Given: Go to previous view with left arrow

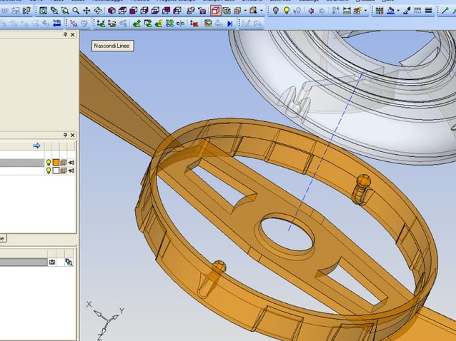Looking at the screenshot, I should point(311,11).
